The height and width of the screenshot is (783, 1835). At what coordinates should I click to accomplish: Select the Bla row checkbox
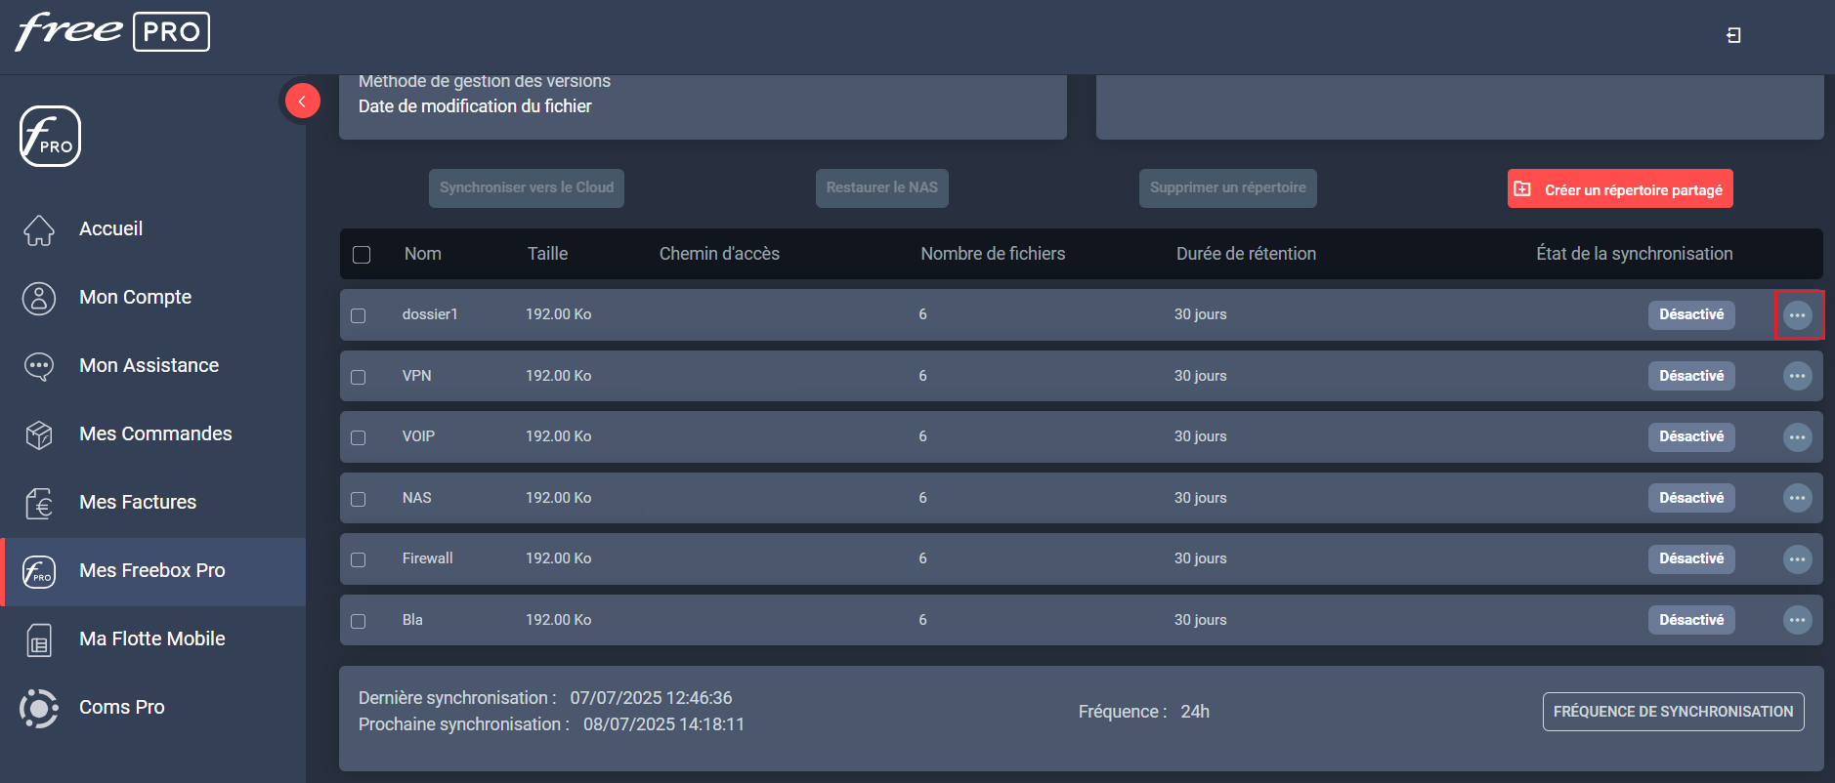click(x=359, y=621)
